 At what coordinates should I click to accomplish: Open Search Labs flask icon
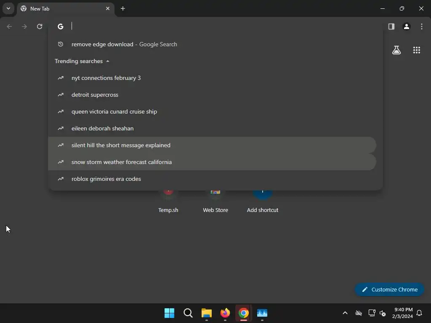[396, 50]
